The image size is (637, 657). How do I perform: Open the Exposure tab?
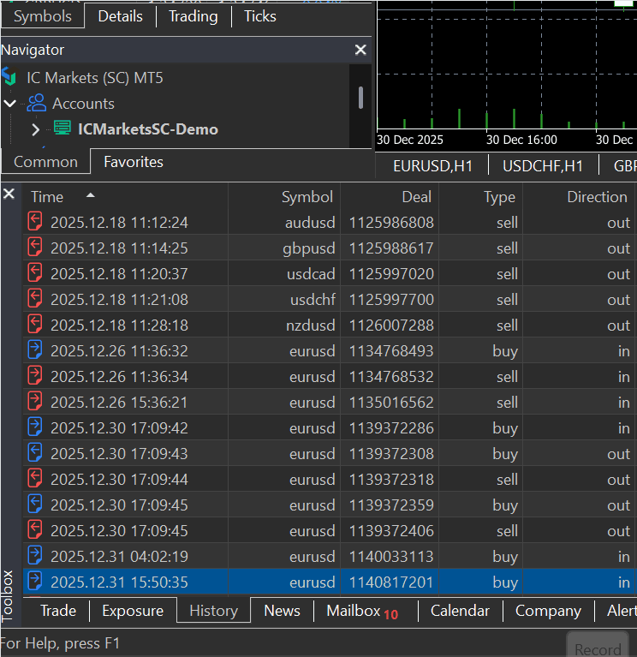pyautogui.click(x=133, y=611)
